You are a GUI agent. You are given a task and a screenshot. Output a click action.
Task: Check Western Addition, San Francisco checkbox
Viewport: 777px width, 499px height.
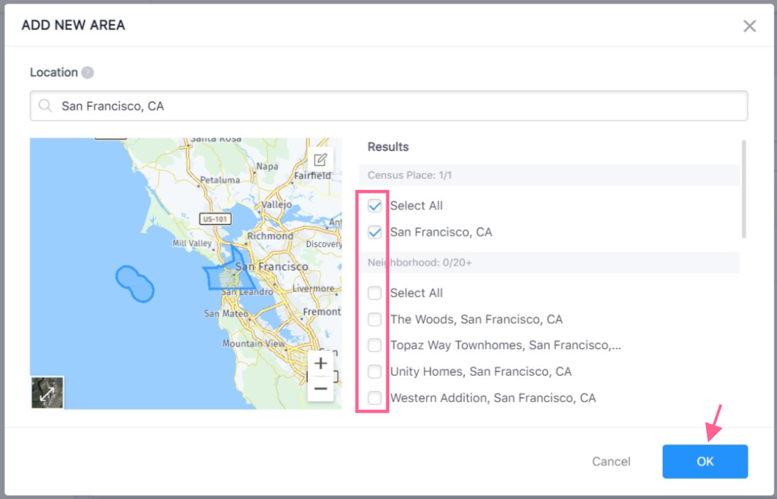[375, 398]
